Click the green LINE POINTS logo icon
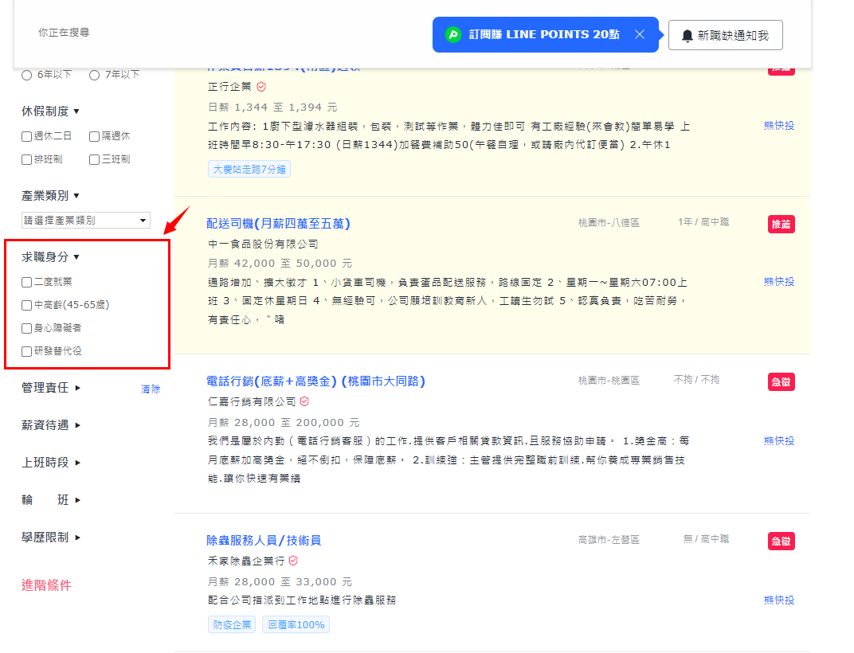The width and height of the screenshot is (854, 653). [453, 34]
